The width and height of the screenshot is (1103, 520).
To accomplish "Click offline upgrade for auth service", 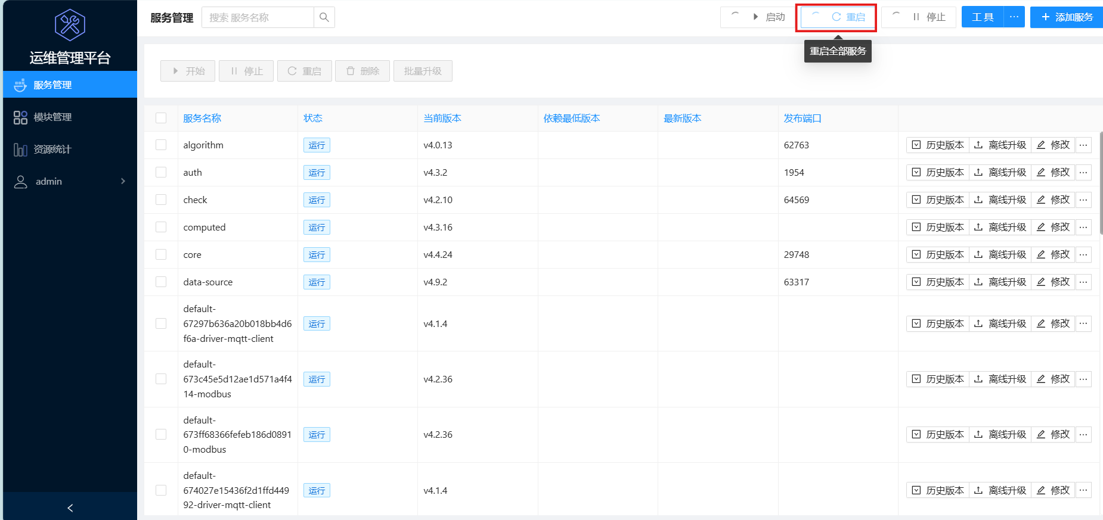I will click(x=1000, y=172).
